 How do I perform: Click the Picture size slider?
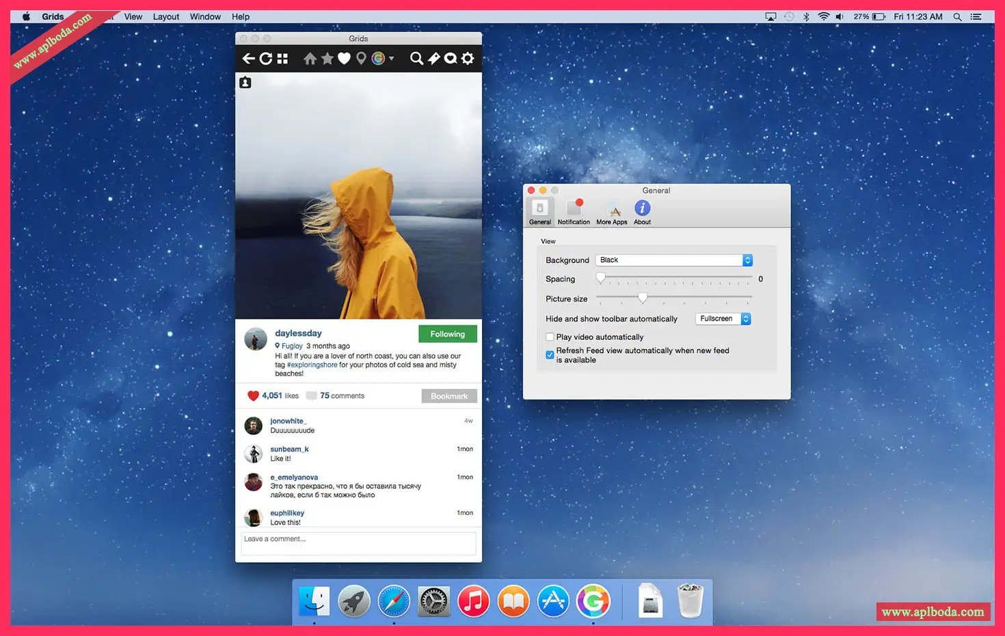[x=643, y=298]
